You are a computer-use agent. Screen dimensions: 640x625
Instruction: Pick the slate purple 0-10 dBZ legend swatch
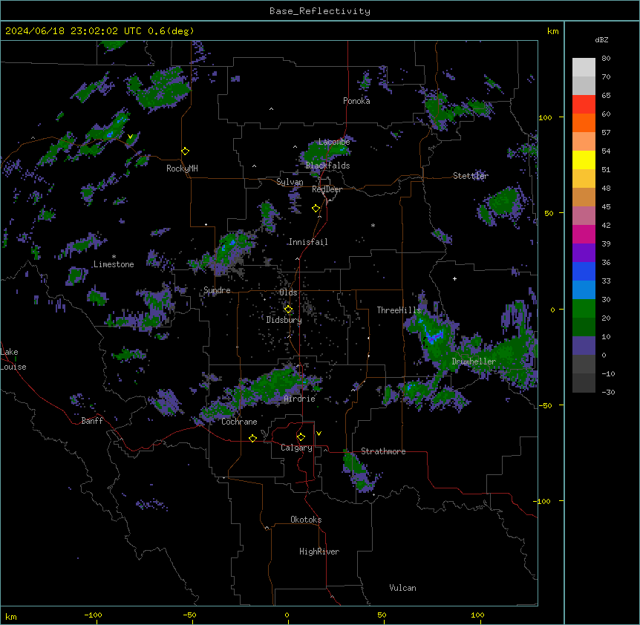584,346
